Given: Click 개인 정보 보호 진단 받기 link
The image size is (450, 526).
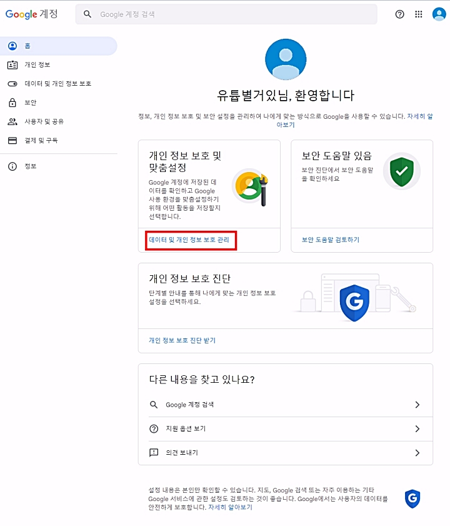Looking at the screenshot, I should pos(182,340).
